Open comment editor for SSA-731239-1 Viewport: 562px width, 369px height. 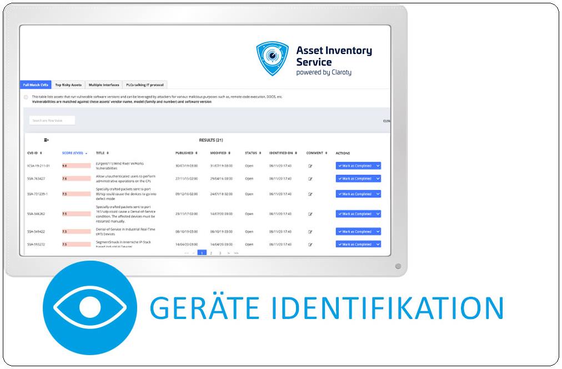310,195
